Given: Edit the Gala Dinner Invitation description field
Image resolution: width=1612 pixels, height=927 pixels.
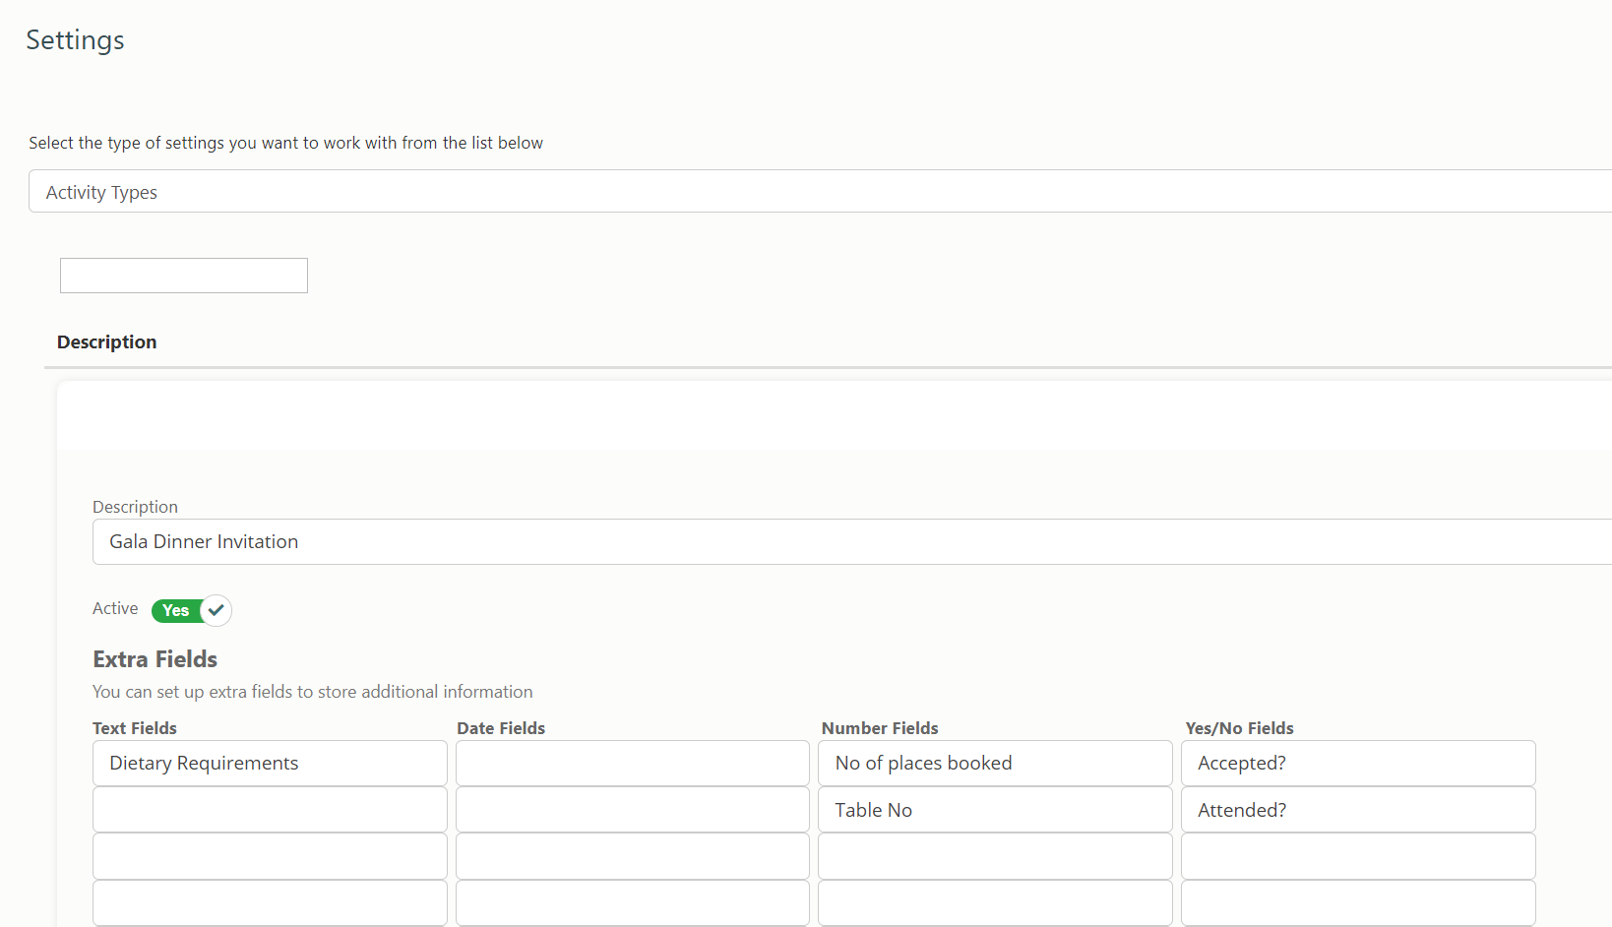Looking at the screenshot, I should pos(852,541).
